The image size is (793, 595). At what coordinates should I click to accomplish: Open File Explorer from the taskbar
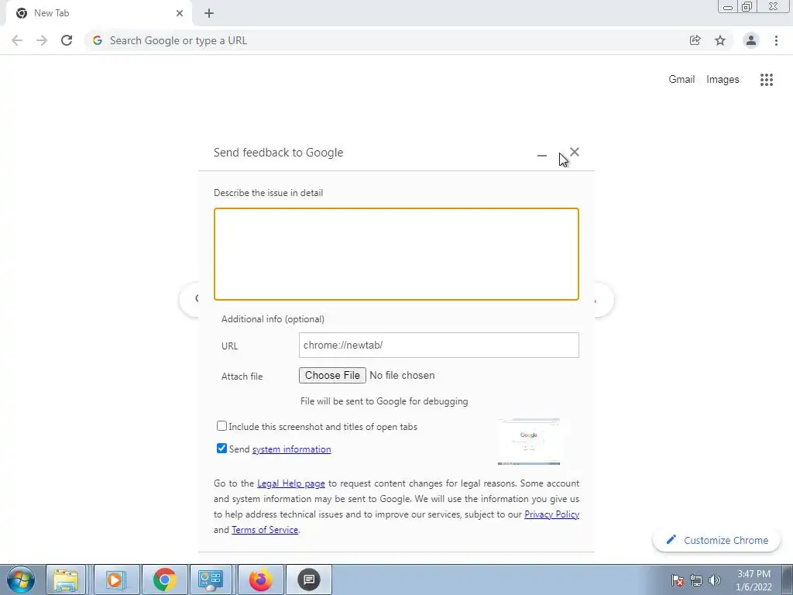[x=66, y=580]
